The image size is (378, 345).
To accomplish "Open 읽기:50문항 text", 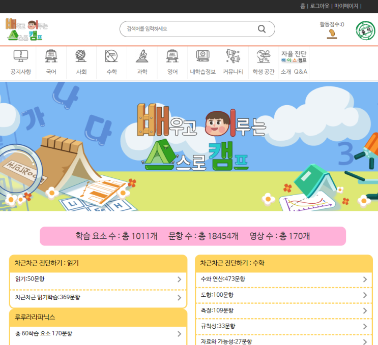I will [30, 279].
